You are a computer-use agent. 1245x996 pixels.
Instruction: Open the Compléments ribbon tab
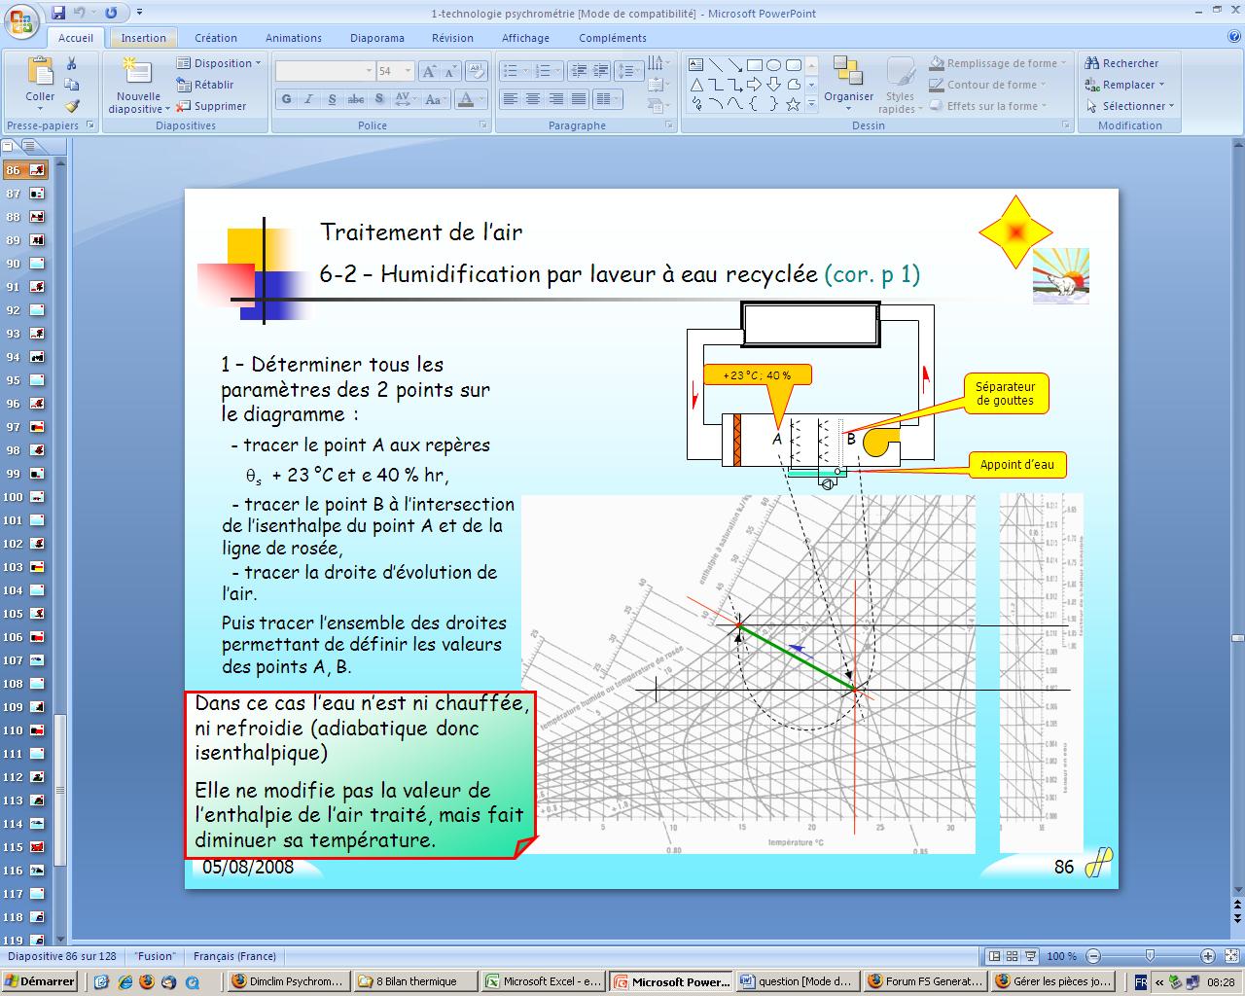(x=613, y=38)
